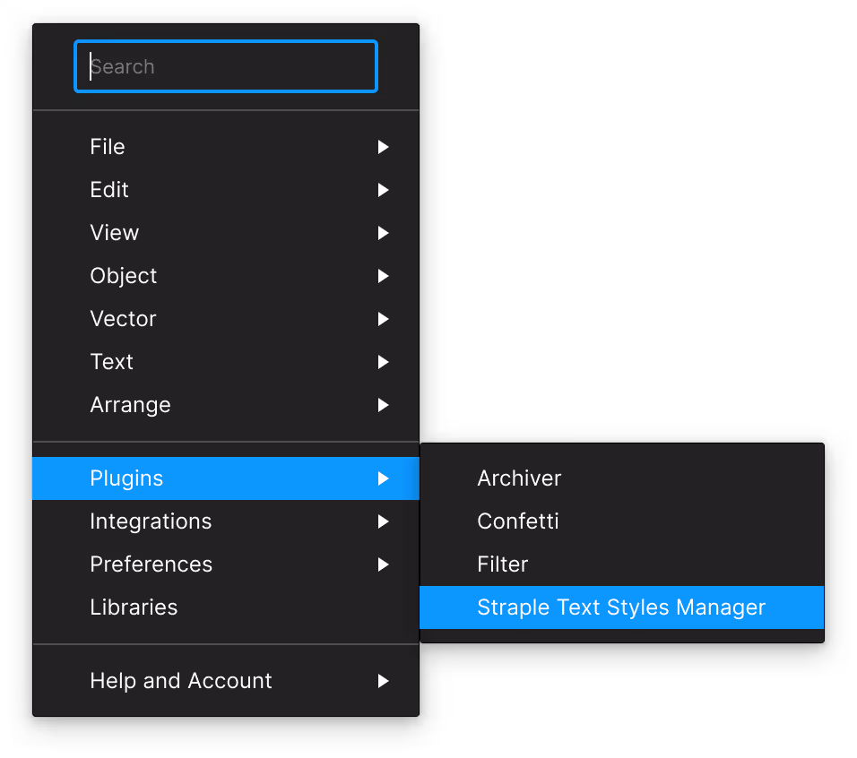Open the Text menu
This screenshot has width=857, height=758.
click(226, 362)
